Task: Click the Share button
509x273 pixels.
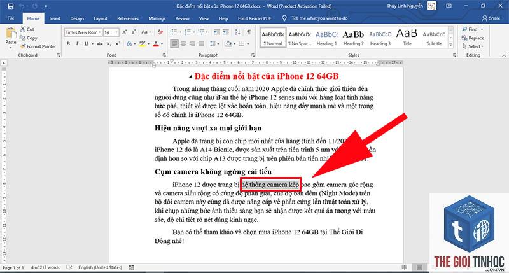Action: tap(491, 18)
